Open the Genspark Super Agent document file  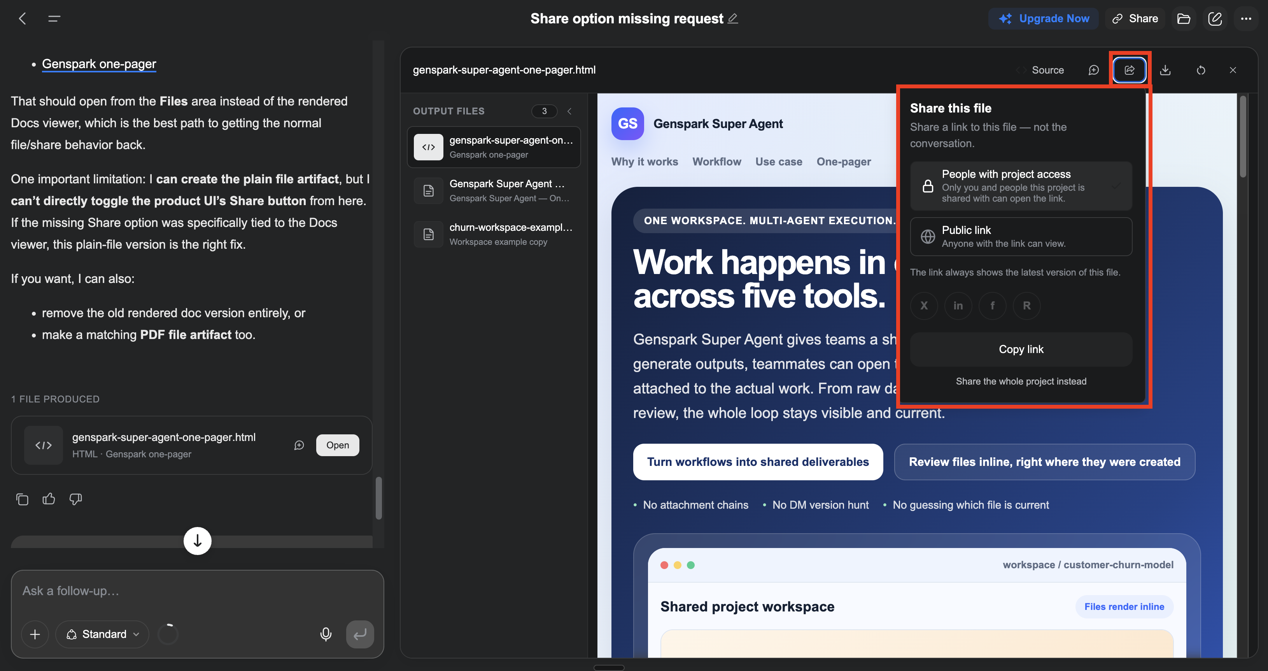494,191
